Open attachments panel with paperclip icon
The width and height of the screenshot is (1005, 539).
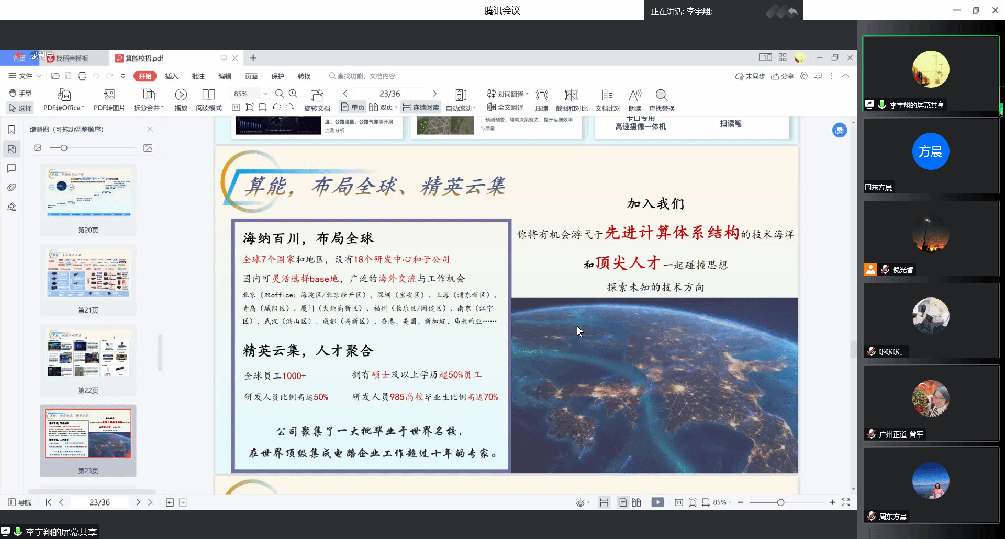point(12,188)
